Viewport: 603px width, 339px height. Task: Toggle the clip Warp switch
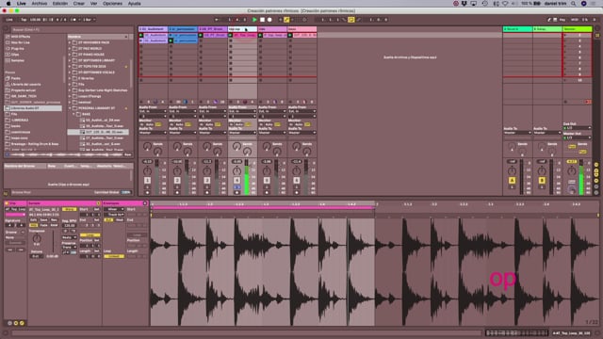[69, 209]
